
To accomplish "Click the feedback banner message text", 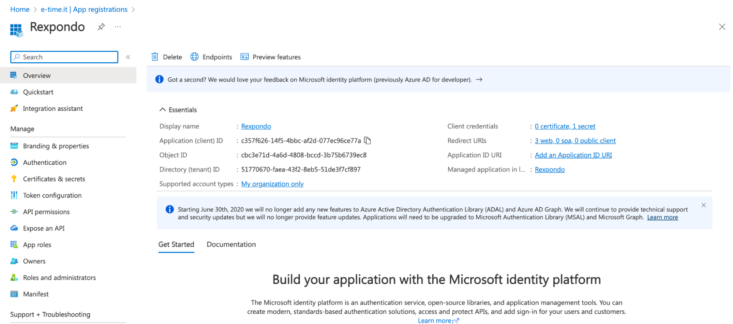I will click(x=319, y=80).
